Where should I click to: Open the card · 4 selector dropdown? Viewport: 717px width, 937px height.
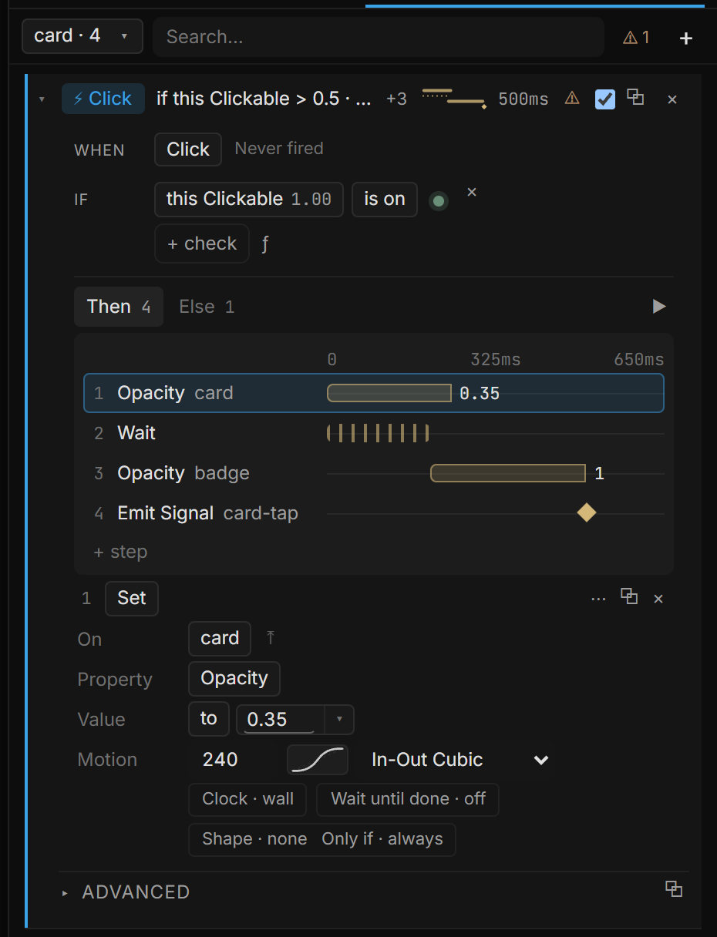coord(82,36)
